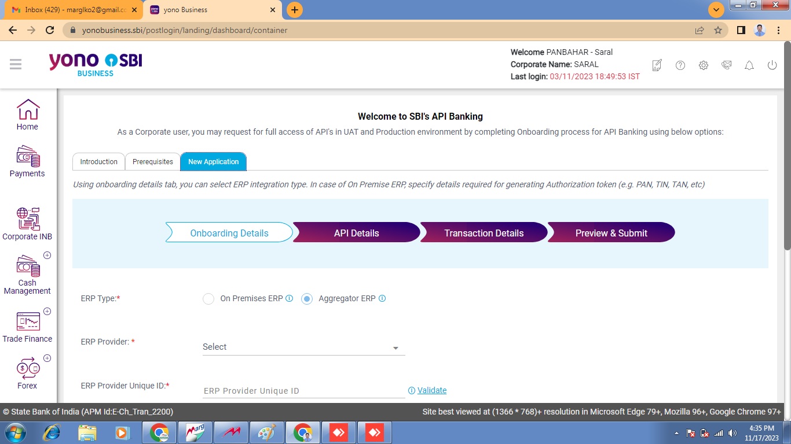The height and width of the screenshot is (444, 791).
Task: Go to Preview & Submit step
Action: (x=611, y=232)
